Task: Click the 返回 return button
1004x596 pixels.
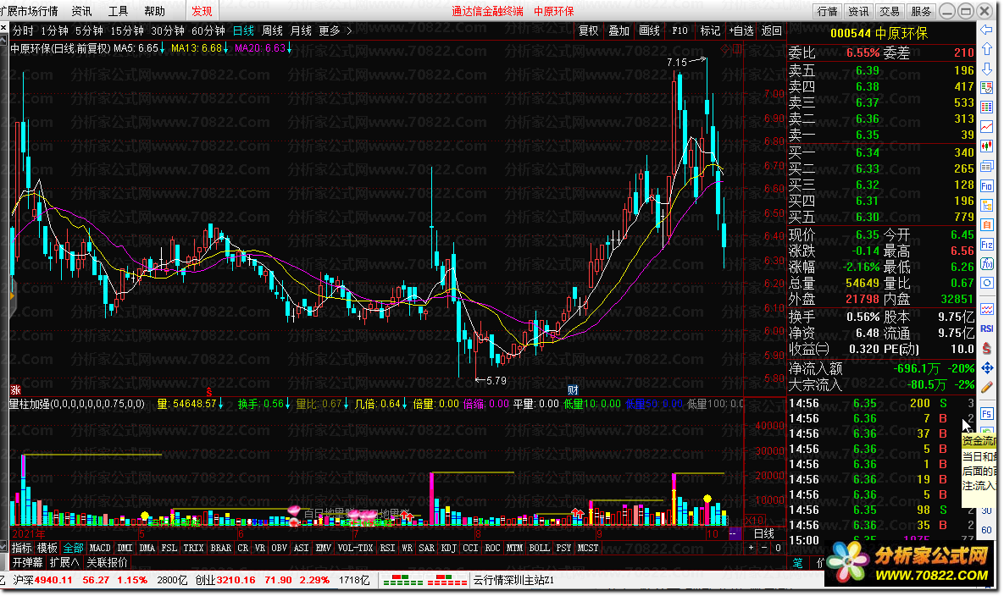Action: click(x=771, y=30)
